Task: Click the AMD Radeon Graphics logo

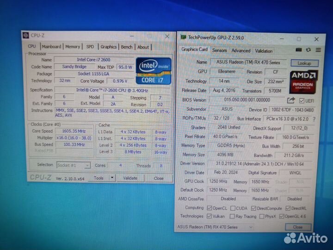Action: [303, 82]
